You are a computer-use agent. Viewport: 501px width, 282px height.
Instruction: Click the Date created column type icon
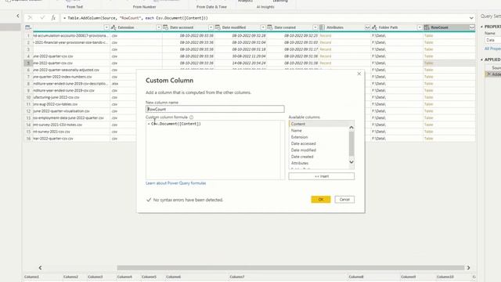tap(269, 27)
